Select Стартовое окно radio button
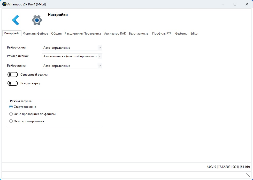The width and height of the screenshot is (253, 180). 11,107
